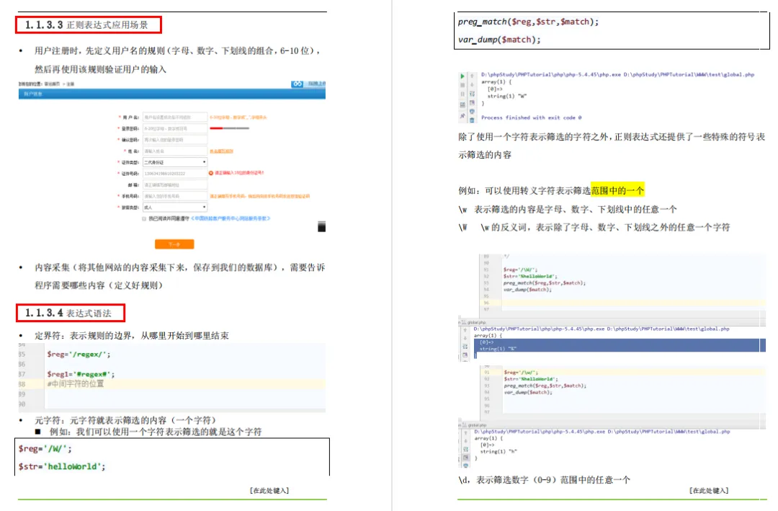Open the 中国铁路客户服务中心网站服务条款 terms link
Screen dimensions: 778x511
[x=231, y=218]
